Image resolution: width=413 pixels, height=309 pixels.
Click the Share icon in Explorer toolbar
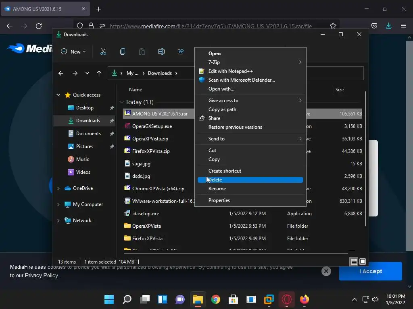point(181,52)
